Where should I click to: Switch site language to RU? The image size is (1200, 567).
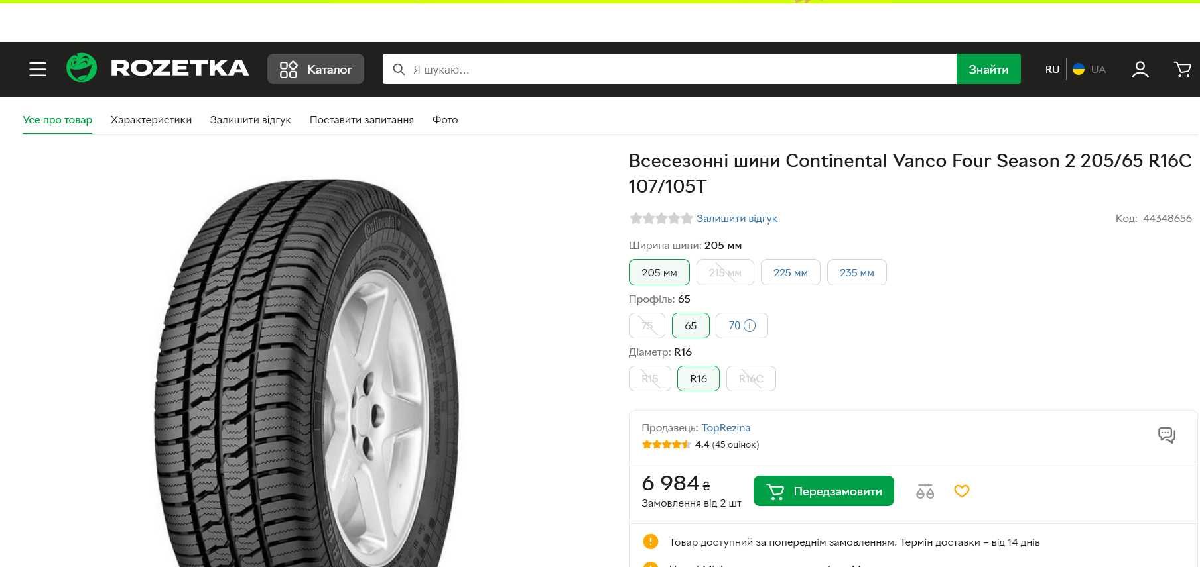pos(1052,69)
